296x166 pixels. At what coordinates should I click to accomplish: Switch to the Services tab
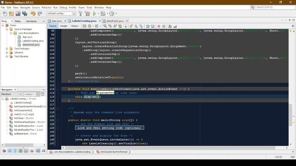31,21
